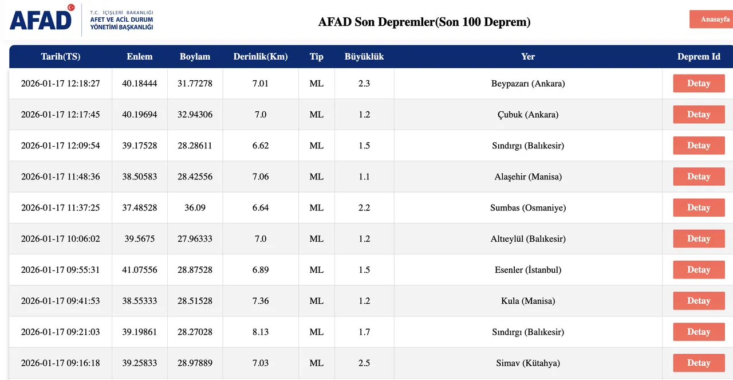Open Detay for Esenler (İstanbul) earthquake

point(699,269)
